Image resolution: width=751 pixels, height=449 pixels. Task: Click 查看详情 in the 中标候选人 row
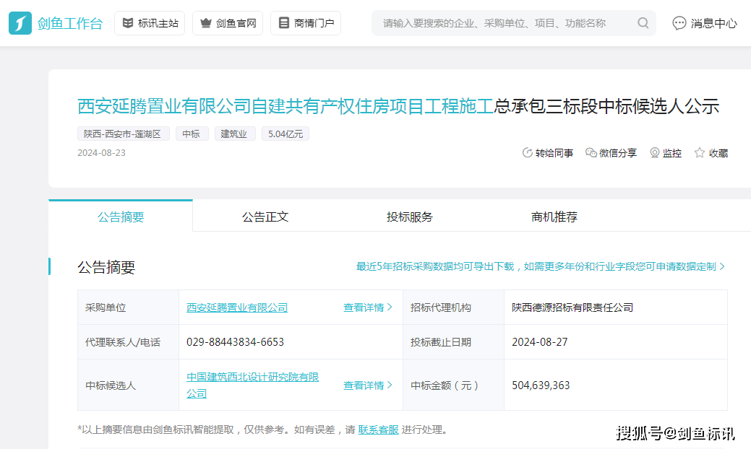point(368,385)
